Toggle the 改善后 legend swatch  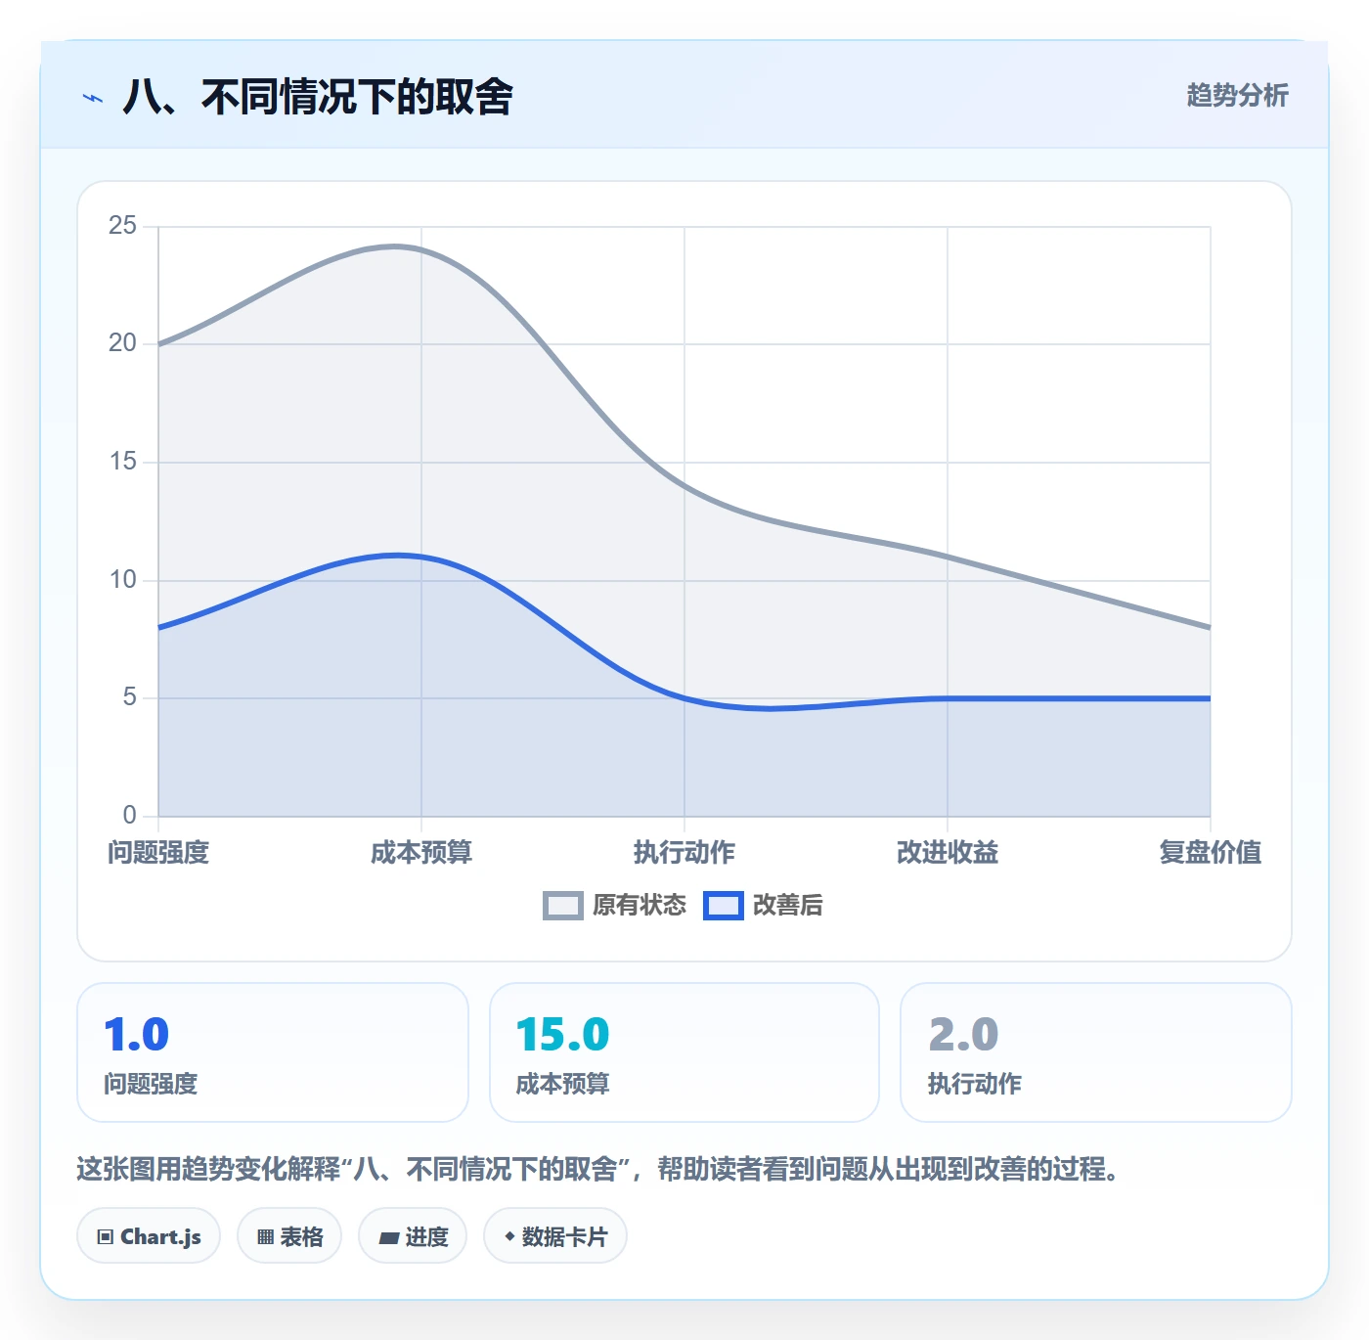[x=724, y=906]
